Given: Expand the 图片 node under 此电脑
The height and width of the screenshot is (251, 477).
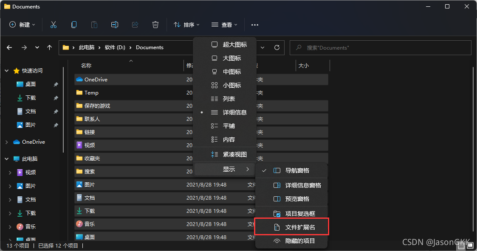Looking at the screenshot, I should pyautogui.click(x=10, y=186).
